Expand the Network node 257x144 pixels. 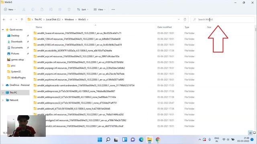click(x=3, y=100)
